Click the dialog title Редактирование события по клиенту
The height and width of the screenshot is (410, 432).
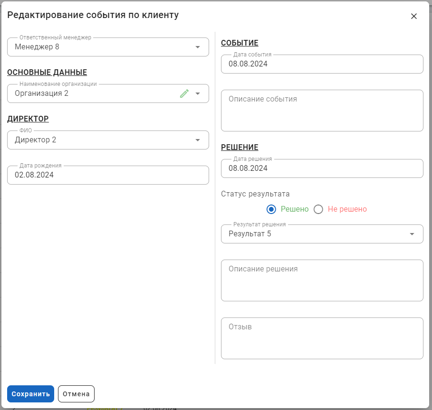(x=93, y=15)
